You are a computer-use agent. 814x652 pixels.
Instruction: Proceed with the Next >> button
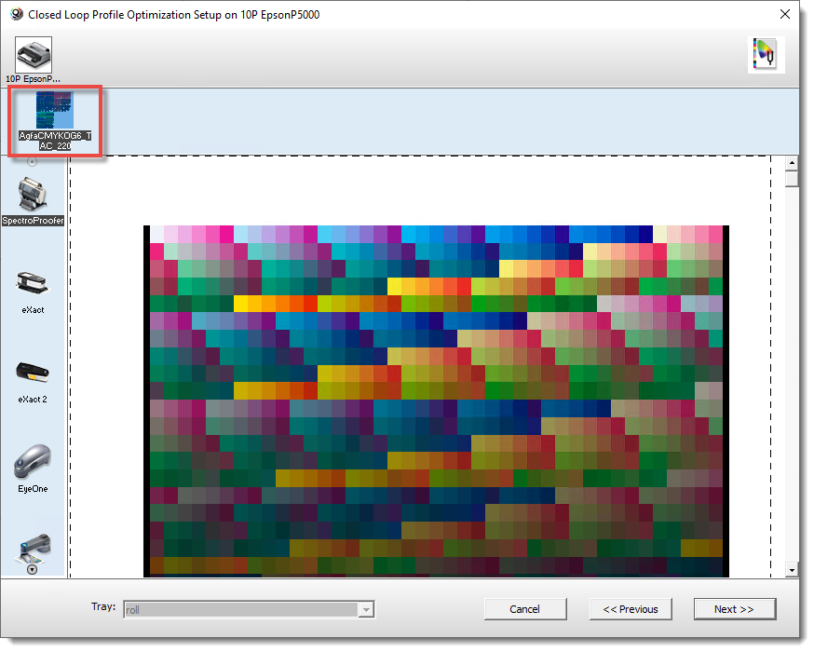(735, 609)
